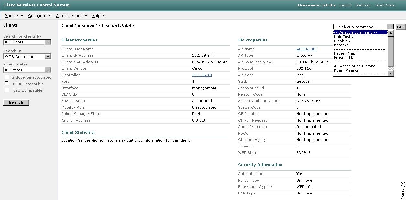Click the AP Mode value local
Image resolution: width=406 pixels, height=200 pixels.
pyautogui.click(x=301, y=75)
